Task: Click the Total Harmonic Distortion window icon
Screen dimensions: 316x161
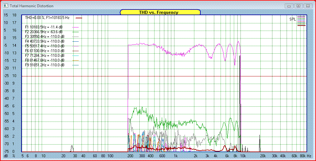Action: pyautogui.click(x=6, y=6)
